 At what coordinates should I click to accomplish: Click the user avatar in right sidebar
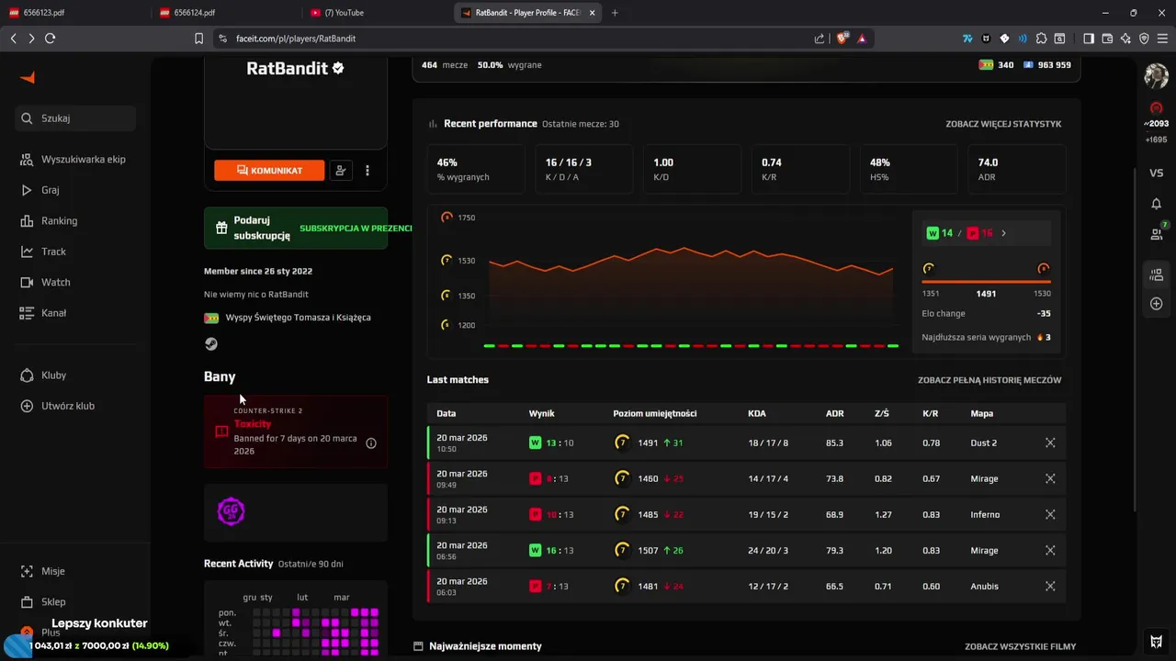[x=1156, y=76]
